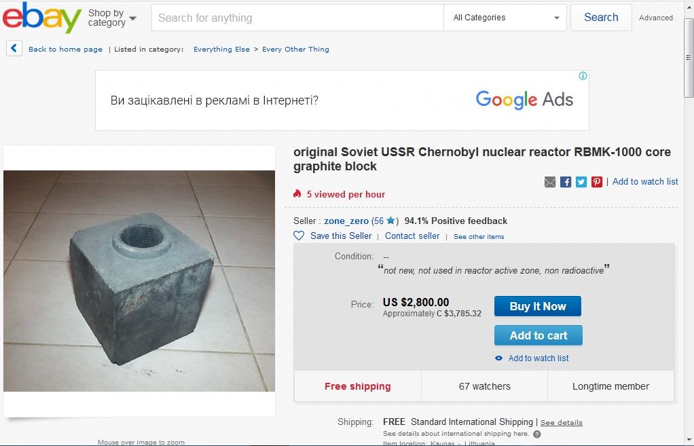This screenshot has height=446, width=694.
Task: Open Every Other Thing breadcrumb
Action: [295, 50]
